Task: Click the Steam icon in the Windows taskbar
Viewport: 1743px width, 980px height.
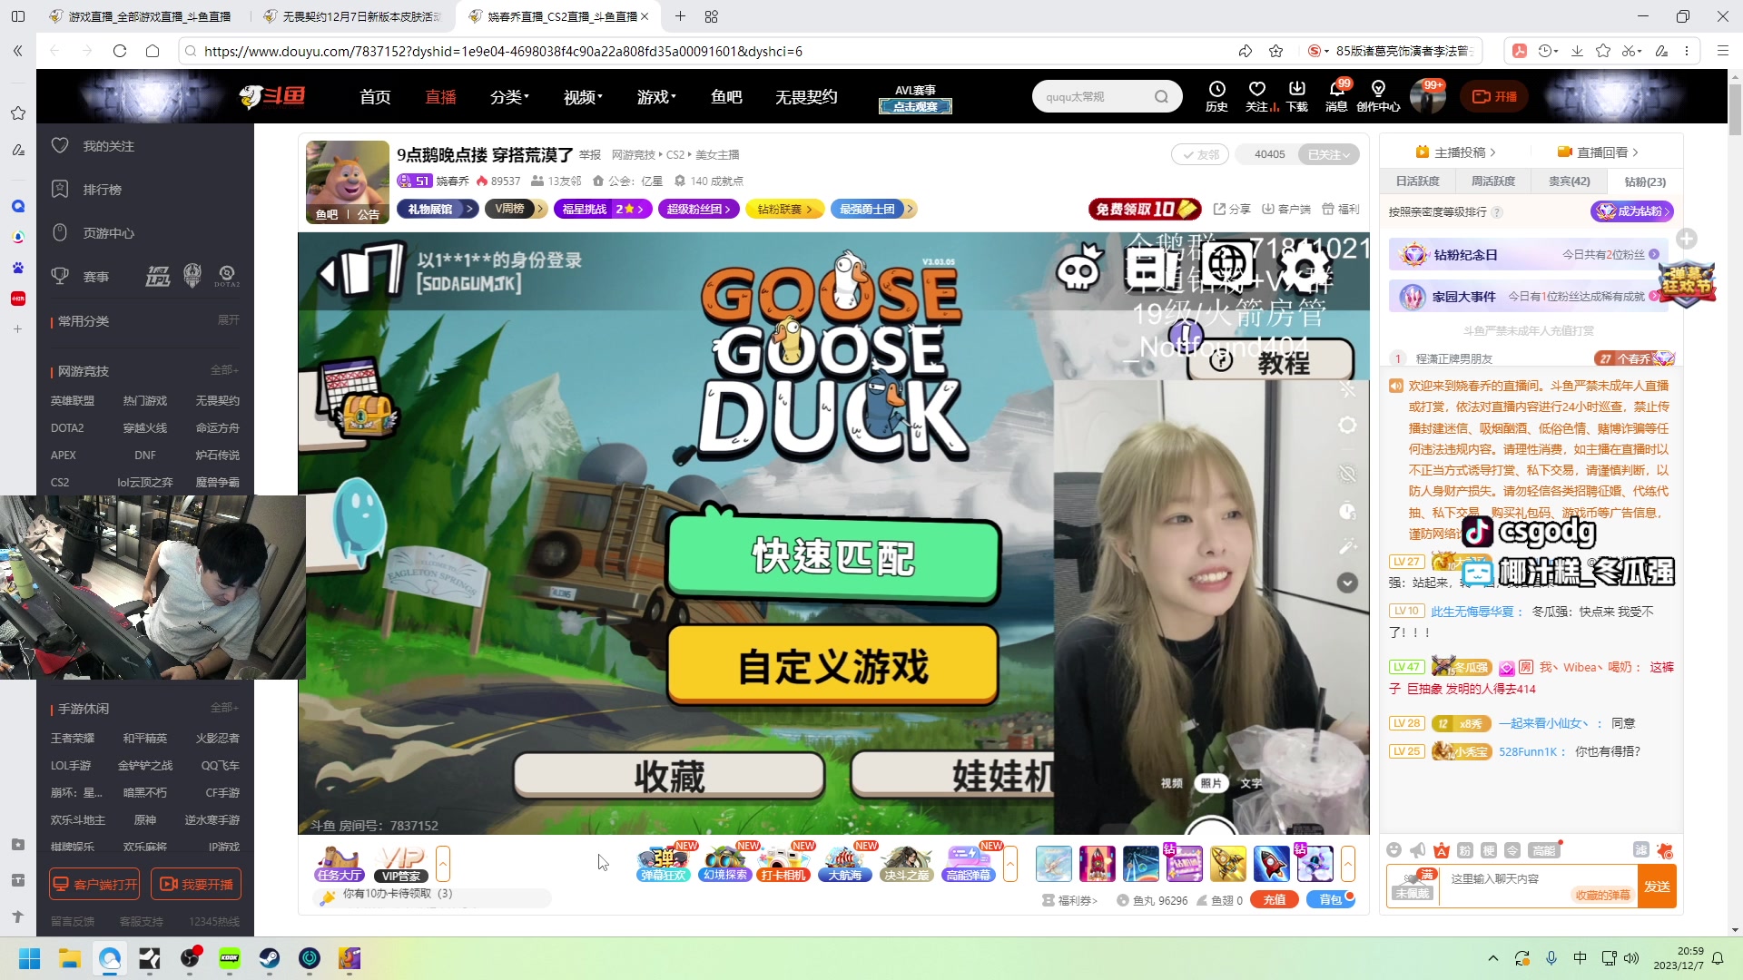Action: coord(270,958)
